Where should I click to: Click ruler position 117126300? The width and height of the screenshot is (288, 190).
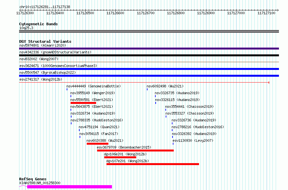25,13
